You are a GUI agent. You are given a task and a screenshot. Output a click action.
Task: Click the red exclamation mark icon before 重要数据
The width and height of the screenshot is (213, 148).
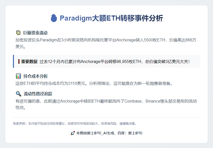(x=19, y=61)
